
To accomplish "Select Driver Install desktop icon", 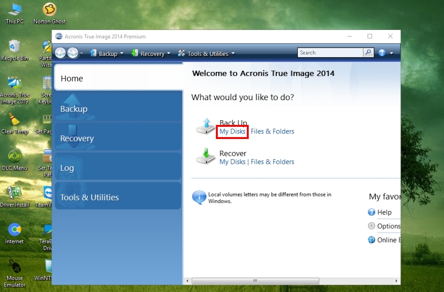I will click(x=15, y=197).
